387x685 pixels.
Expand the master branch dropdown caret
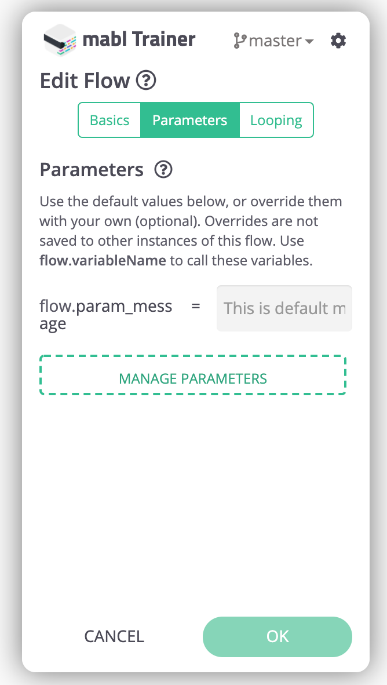[309, 42]
